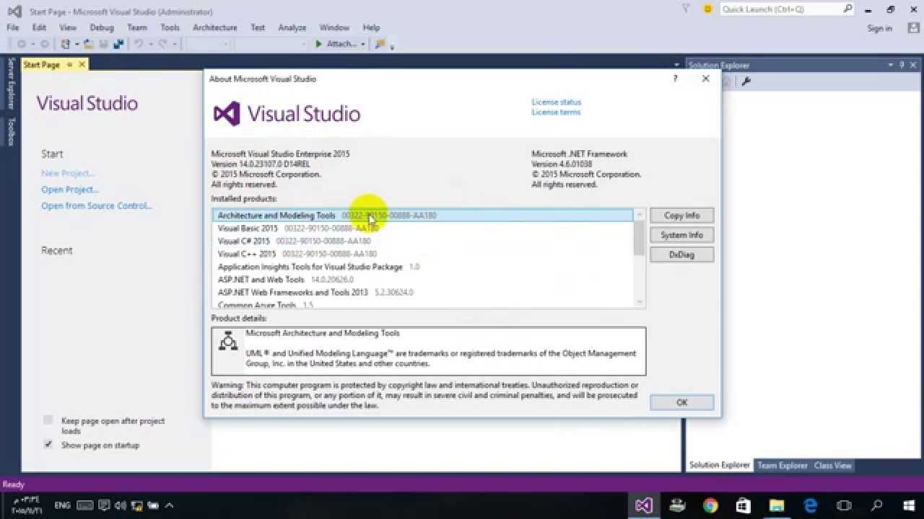Click the DxDiag button

[682, 254]
